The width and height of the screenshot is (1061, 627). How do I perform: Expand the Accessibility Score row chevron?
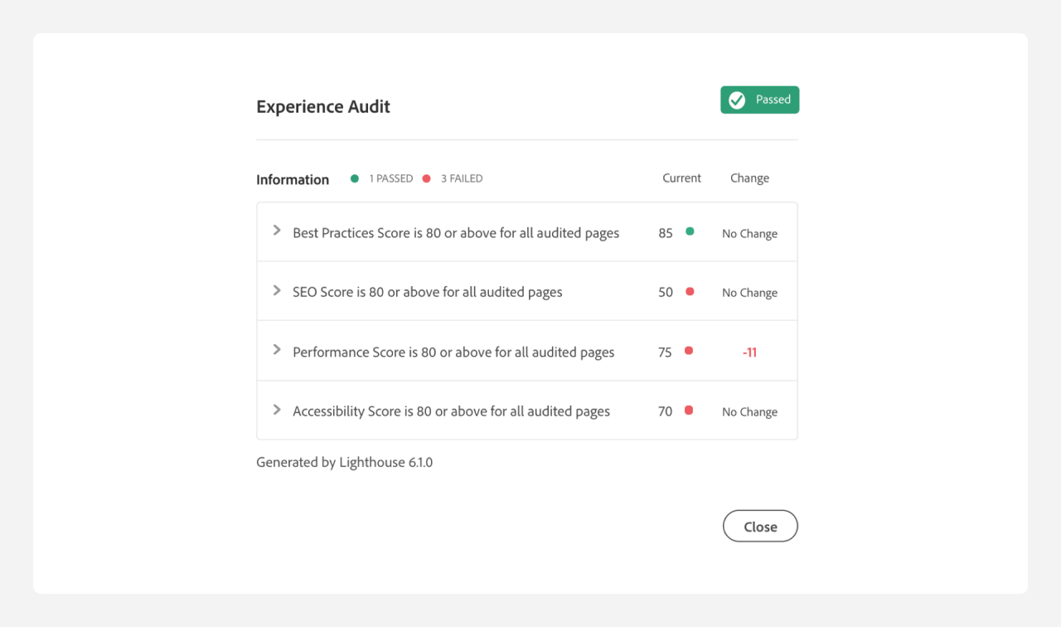click(x=278, y=410)
